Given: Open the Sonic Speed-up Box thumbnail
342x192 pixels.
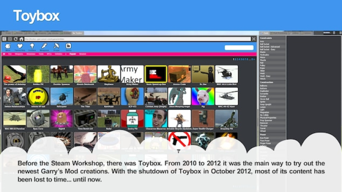Looking at the screenshot, I should pos(156,74).
